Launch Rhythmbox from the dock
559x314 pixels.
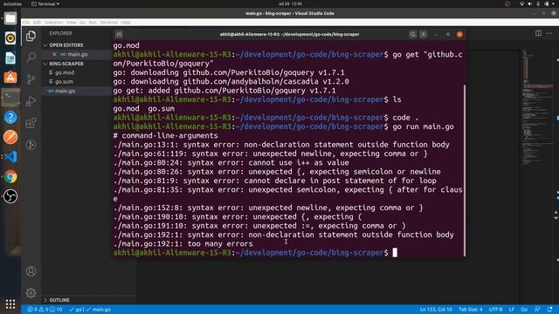[x=10, y=38]
